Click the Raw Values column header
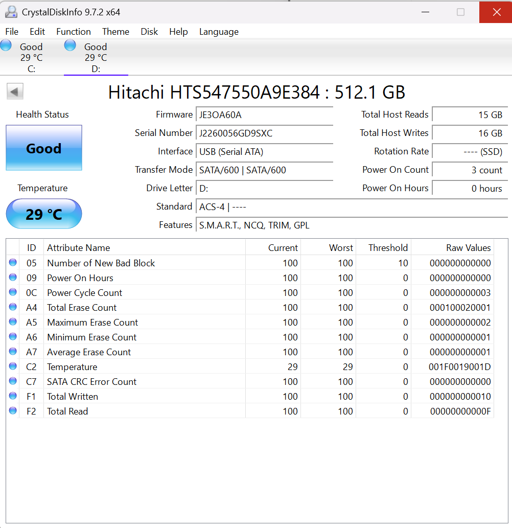The height and width of the screenshot is (528, 512). tap(452, 247)
